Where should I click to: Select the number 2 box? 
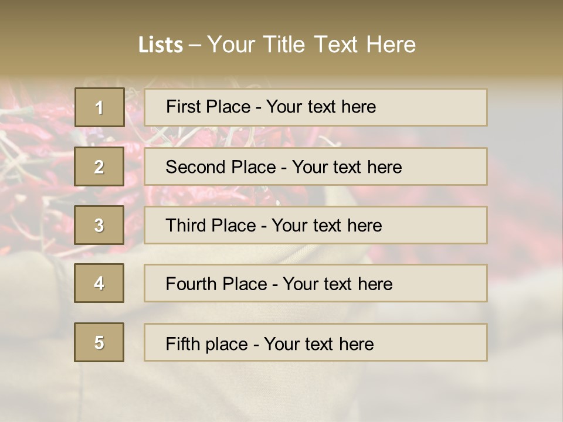[99, 166]
